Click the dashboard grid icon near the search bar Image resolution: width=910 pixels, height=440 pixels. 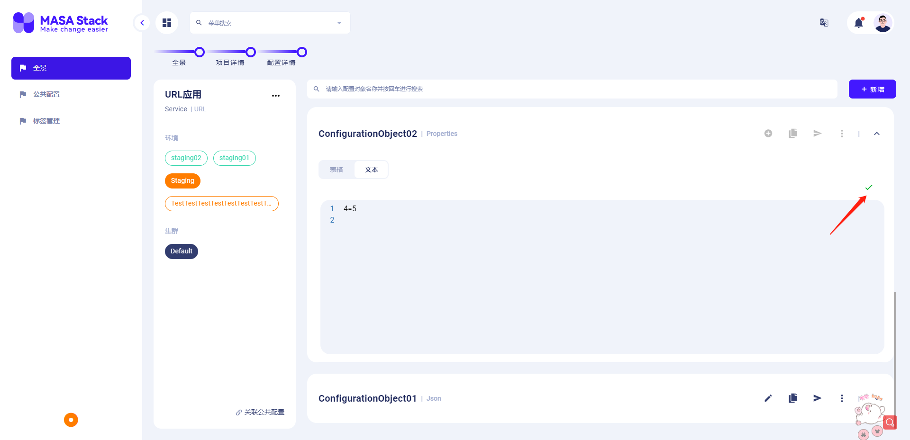166,22
